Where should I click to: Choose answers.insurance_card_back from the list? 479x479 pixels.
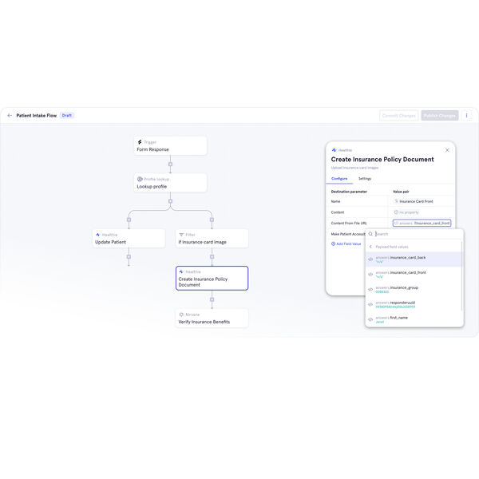coord(411,259)
